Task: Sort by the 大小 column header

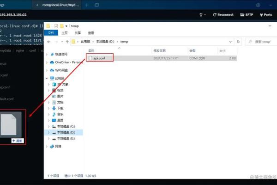Action: [222, 51]
